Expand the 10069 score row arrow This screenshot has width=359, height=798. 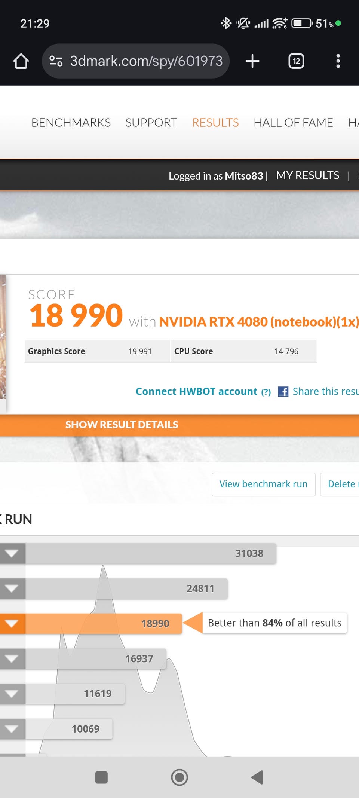click(12, 729)
